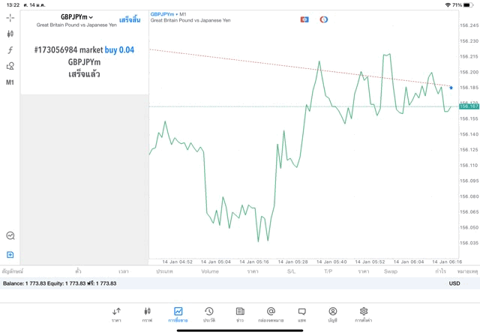
Task: Expand the GBPJPYm symbol dropdown
Action: [x=76, y=17]
